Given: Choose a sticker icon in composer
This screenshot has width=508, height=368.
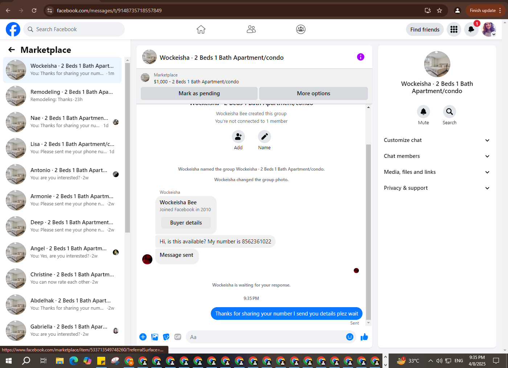Looking at the screenshot, I should click(x=166, y=337).
